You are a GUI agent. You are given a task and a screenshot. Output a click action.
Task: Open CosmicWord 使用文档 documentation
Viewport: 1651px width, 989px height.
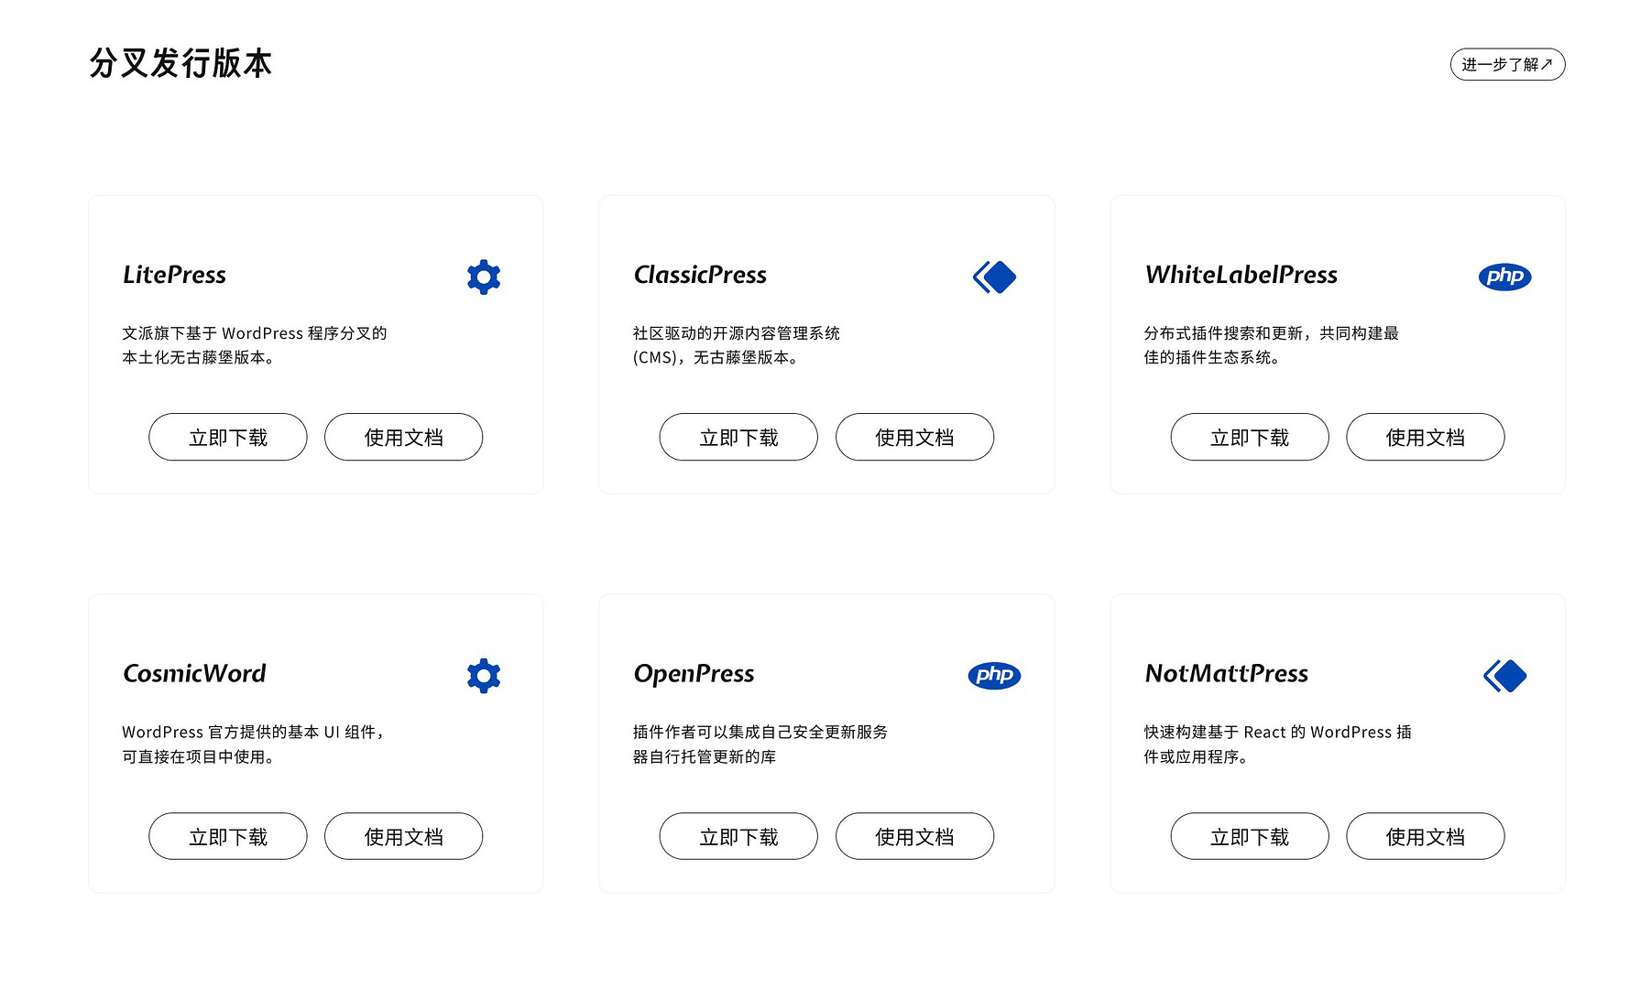point(403,837)
